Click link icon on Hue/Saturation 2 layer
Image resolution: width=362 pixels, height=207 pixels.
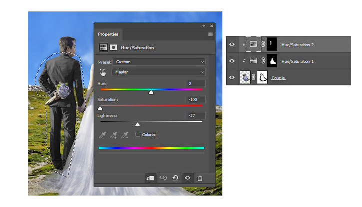[263, 44]
